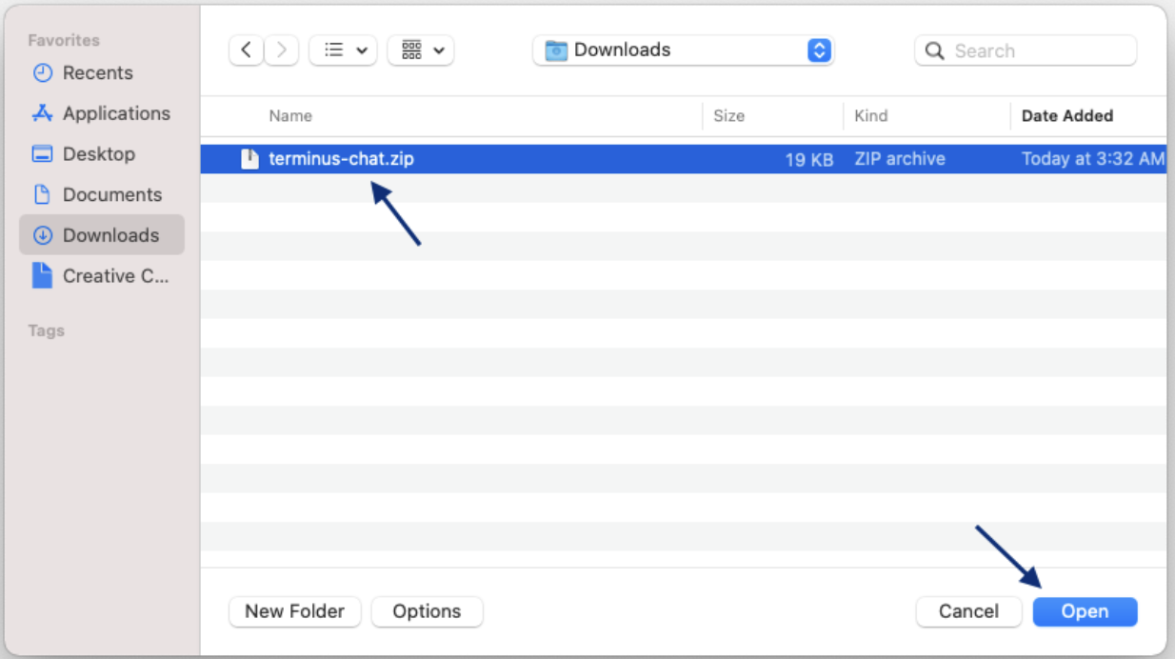Select Creative Cloud item in the sidebar

tap(101, 276)
